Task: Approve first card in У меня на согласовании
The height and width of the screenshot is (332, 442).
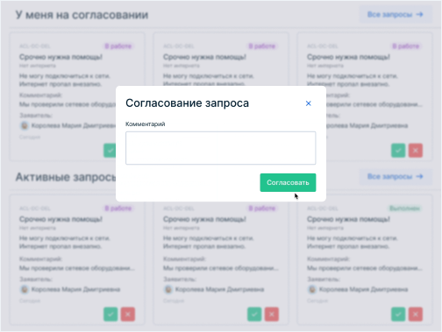Action: click(110, 151)
